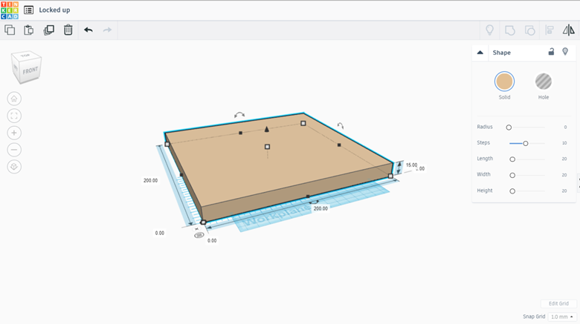Screen dimensions: 580x324
Task: Adjust the Steps slider
Action: pyautogui.click(x=525, y=143)
